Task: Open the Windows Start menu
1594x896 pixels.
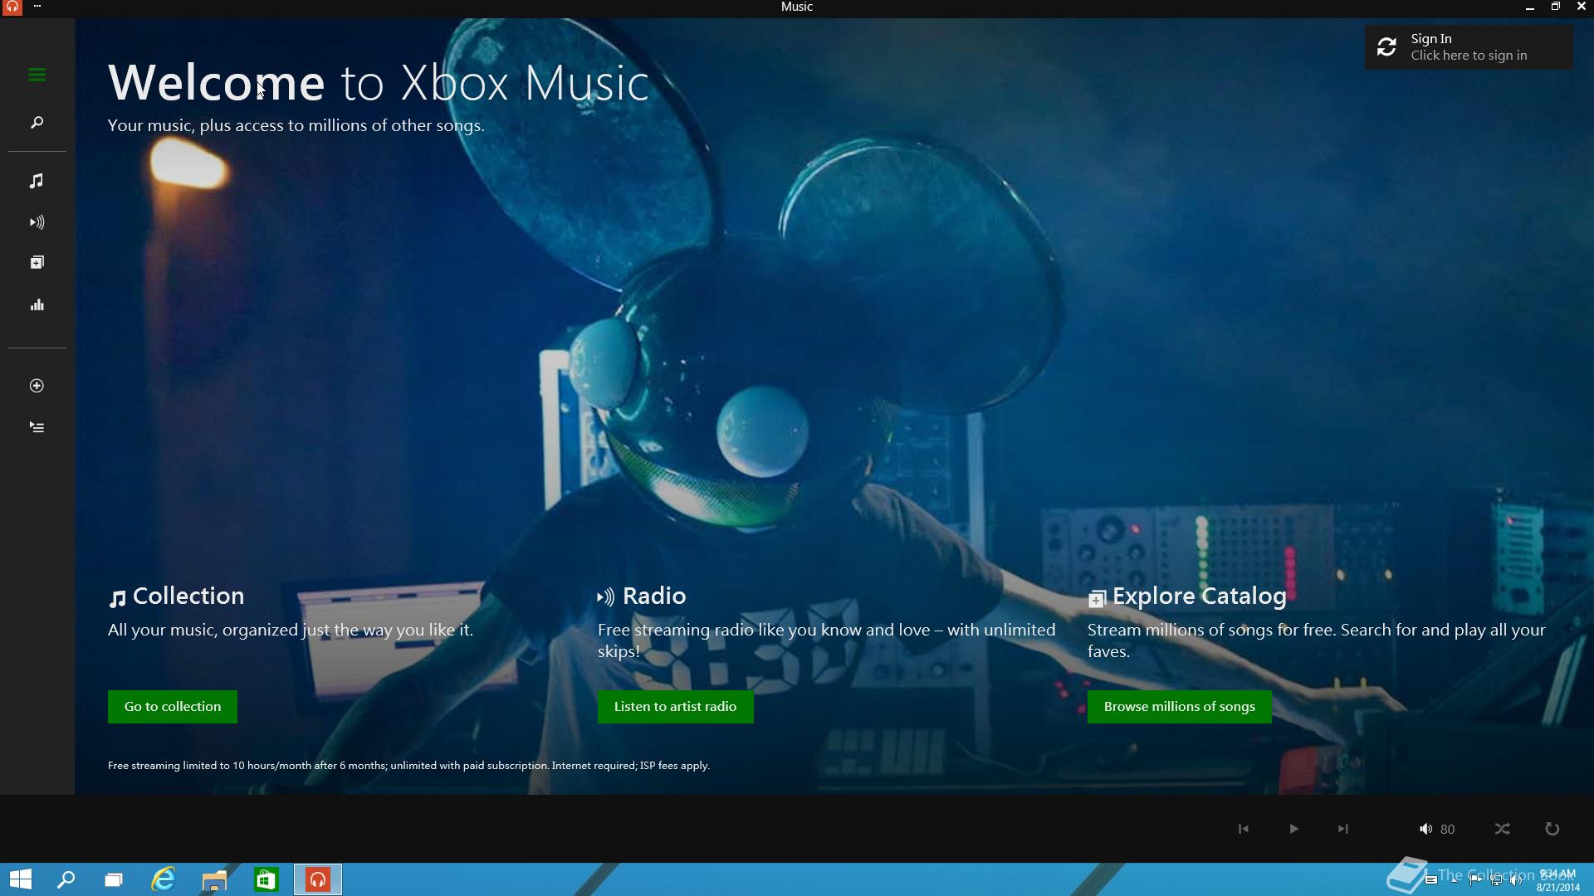Action: pyautogui.click(x=20, y=879)
